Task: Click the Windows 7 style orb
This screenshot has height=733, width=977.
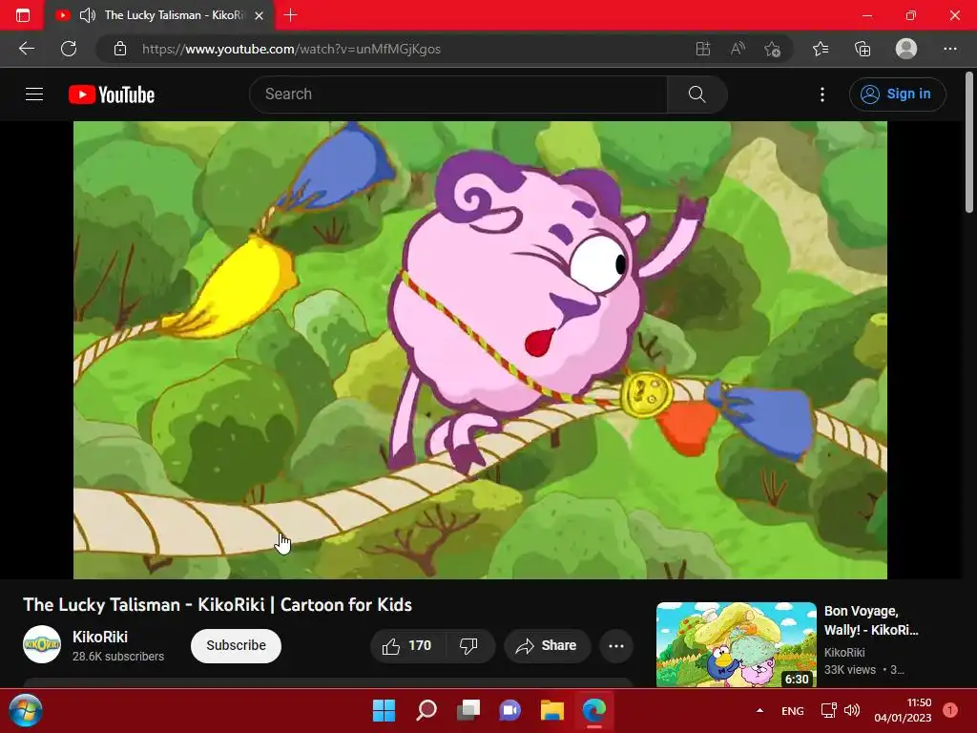Action: point(26,710)
